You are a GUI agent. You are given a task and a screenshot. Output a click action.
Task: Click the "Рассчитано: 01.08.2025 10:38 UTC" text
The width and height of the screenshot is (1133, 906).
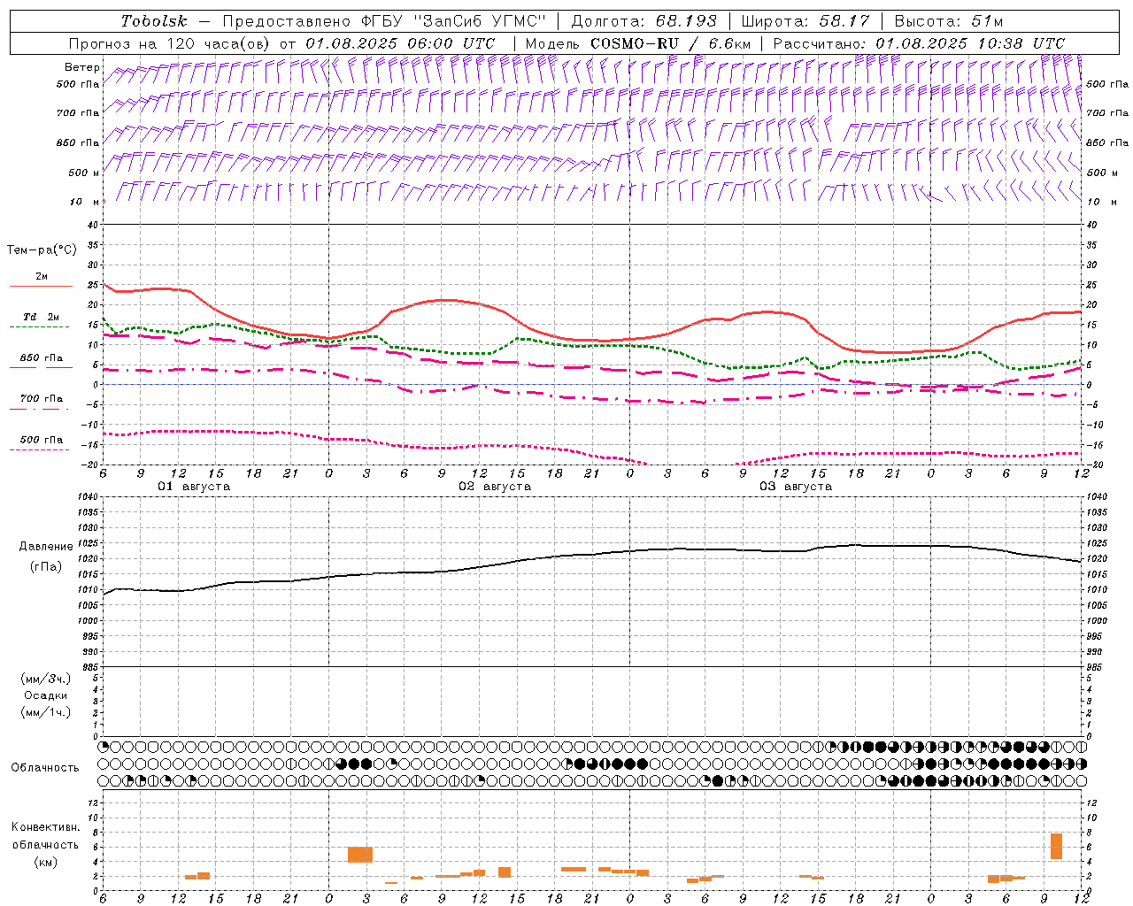coord(919,43)
